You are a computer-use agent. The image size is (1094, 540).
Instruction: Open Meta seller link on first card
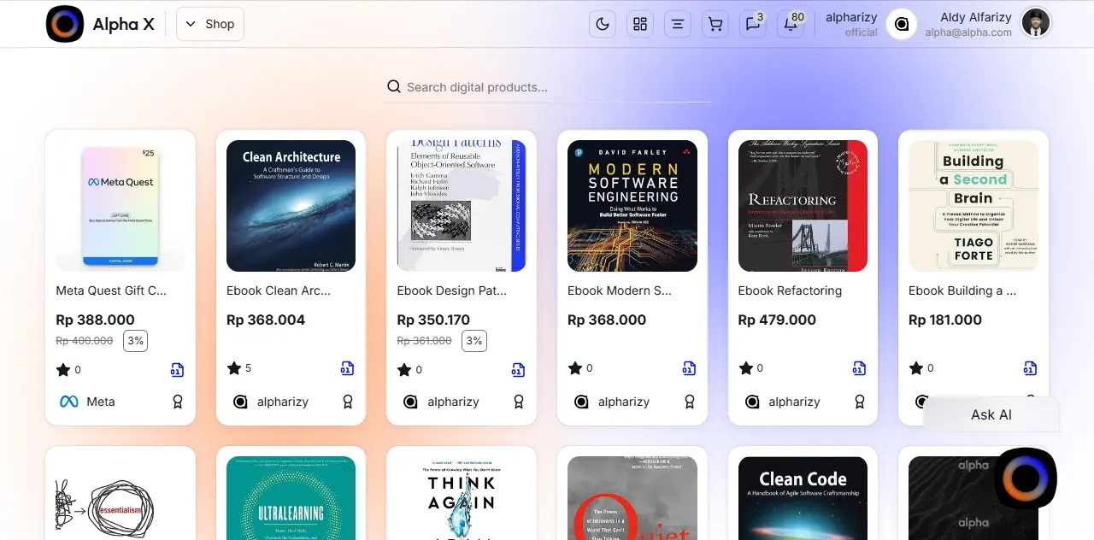pos(87,402)
